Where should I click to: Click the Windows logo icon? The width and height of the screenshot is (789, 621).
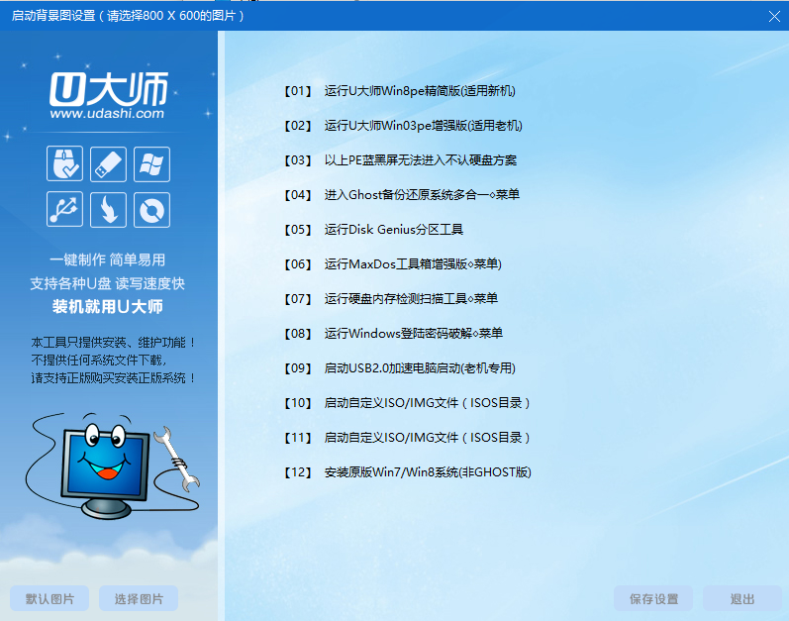pyautogui.click(x=152, y=163)
